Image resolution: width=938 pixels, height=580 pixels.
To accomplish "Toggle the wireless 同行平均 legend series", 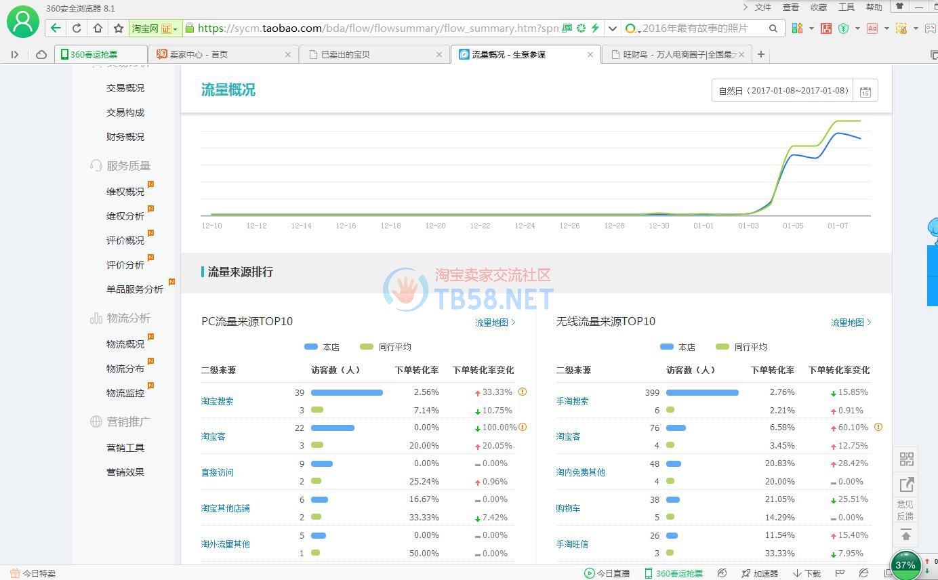I will [741, 347].
